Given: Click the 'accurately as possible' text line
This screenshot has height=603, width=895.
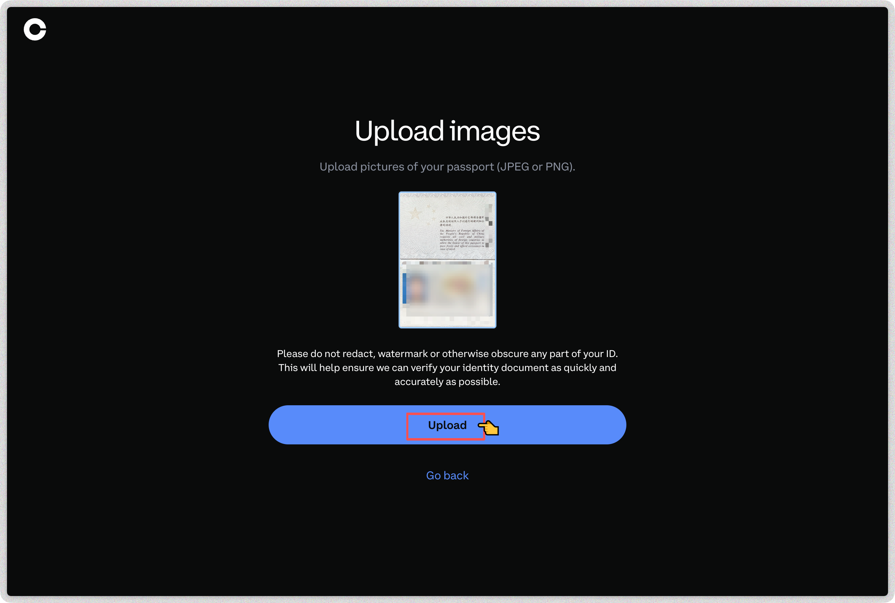Looking at the screenshot, I should point(447,382).
